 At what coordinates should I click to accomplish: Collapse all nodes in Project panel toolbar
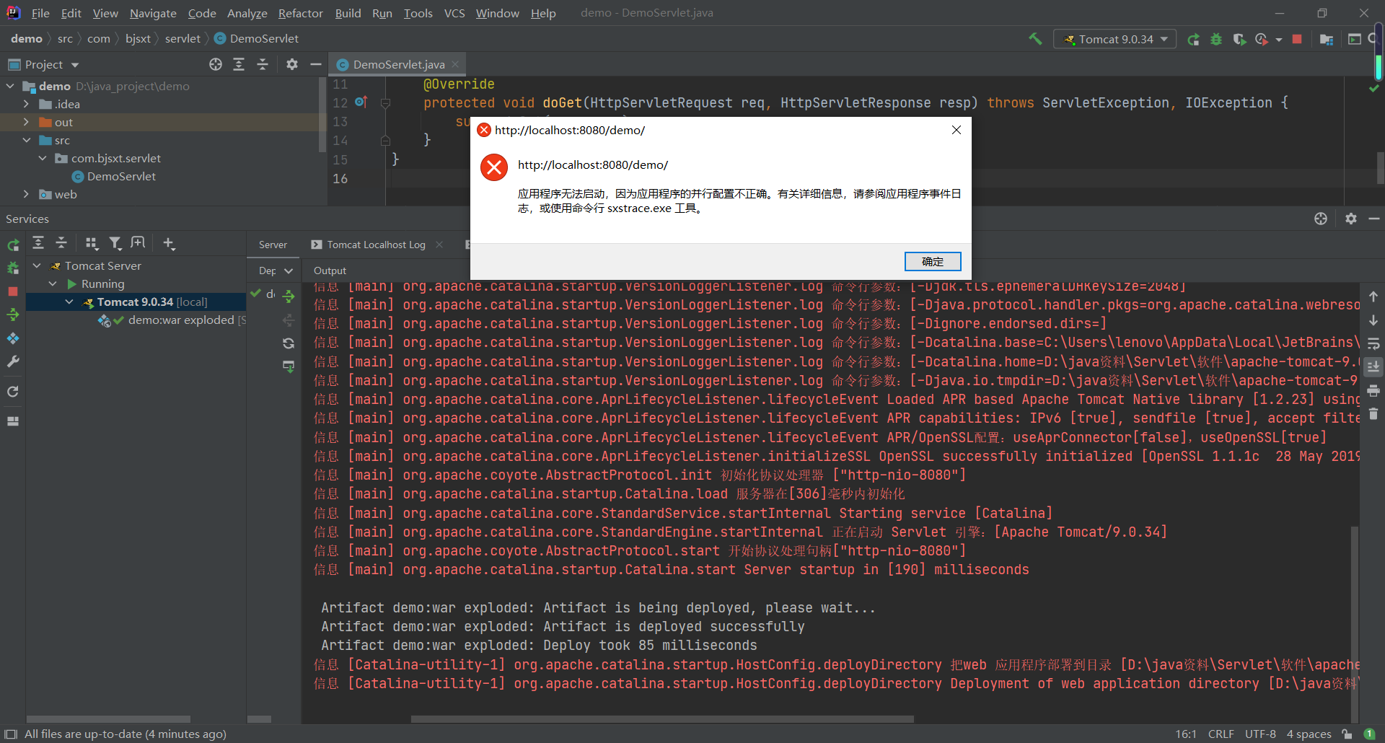pos(263,64)
